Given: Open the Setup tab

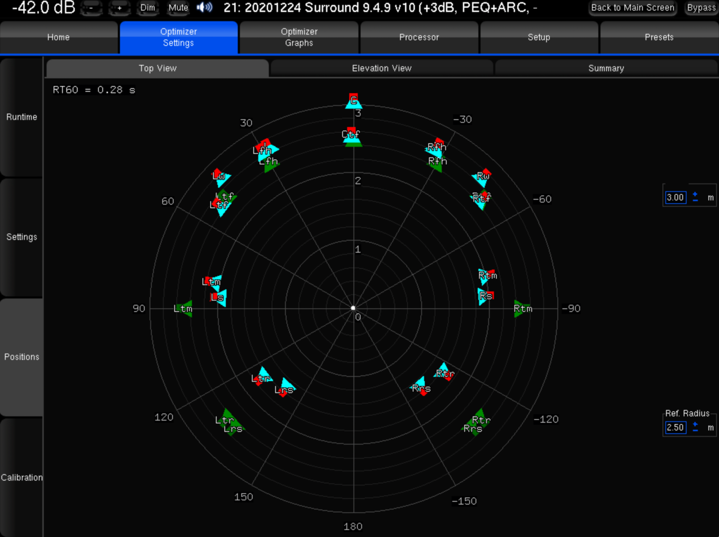Looking at the screenshot, I should 539,37.
